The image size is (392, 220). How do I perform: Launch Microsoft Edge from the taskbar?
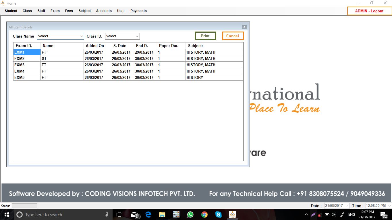coord(148,215)
